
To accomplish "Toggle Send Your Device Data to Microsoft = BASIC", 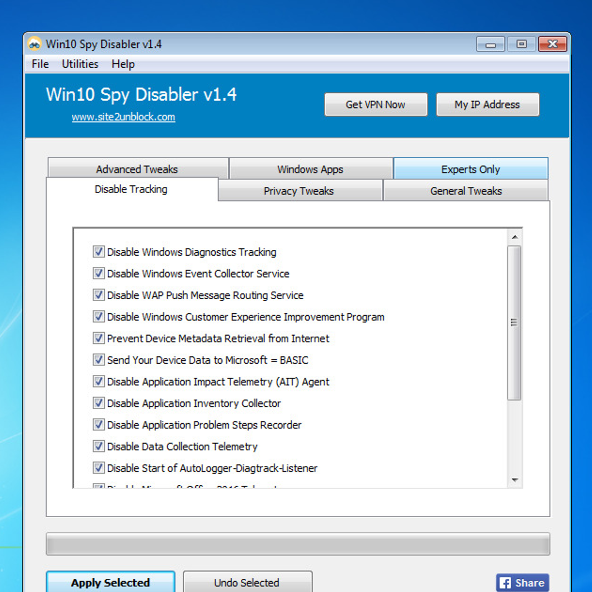I will pyautogui.click(x=98, y=360).
